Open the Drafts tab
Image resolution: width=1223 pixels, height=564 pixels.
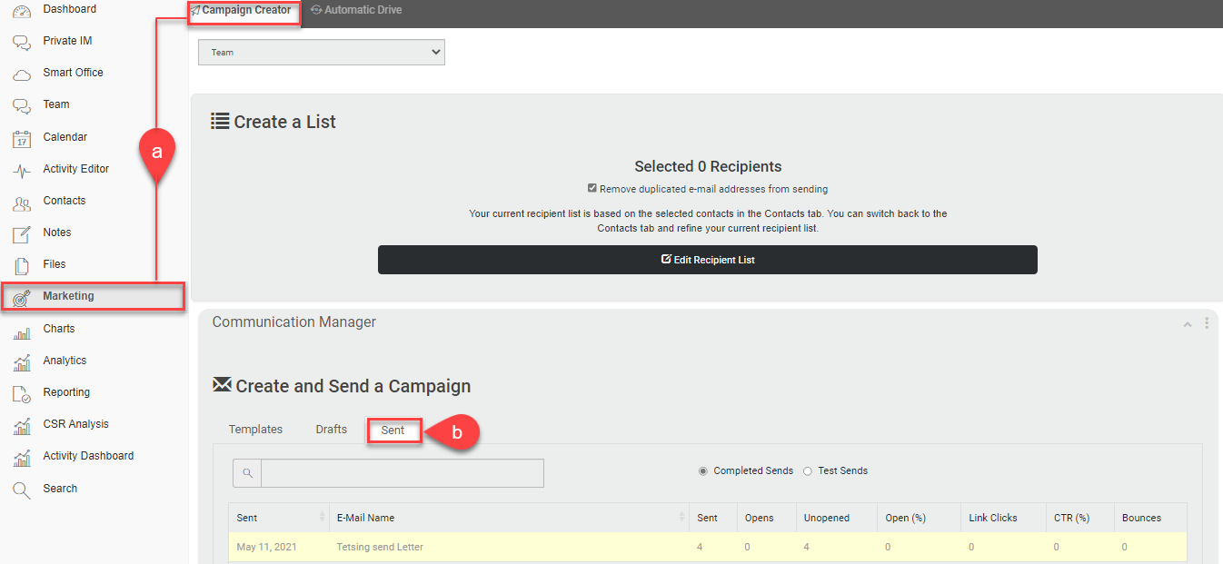click(332, 430)
